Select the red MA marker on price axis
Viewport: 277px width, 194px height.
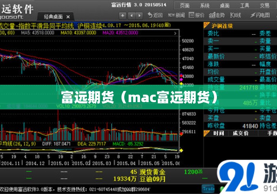(x=181, y=76)
